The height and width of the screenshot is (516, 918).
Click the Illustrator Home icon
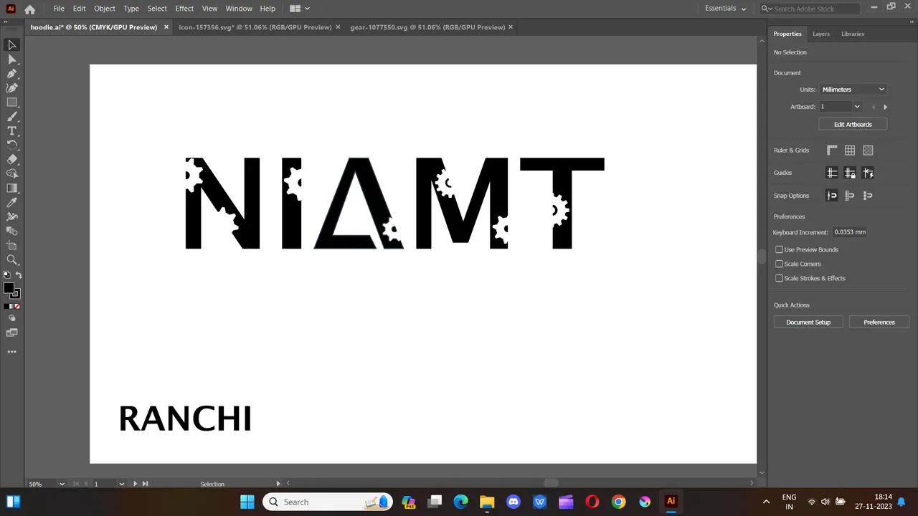click(29, 9)
